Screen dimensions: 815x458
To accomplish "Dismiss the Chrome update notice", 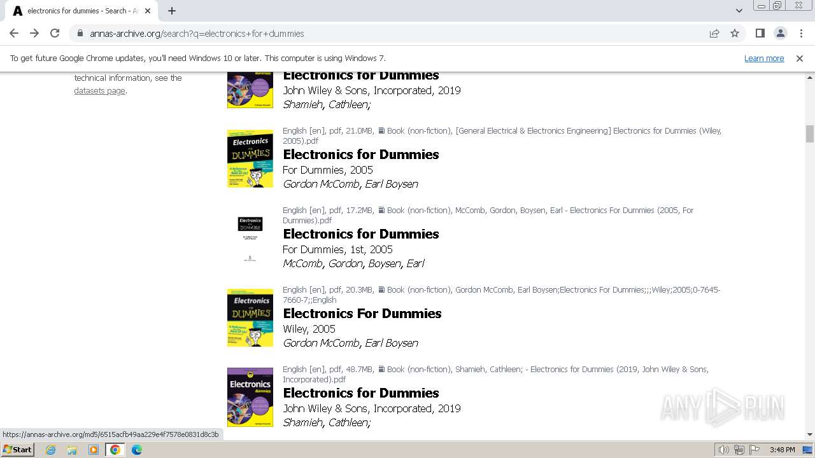I will coord(800,58).
